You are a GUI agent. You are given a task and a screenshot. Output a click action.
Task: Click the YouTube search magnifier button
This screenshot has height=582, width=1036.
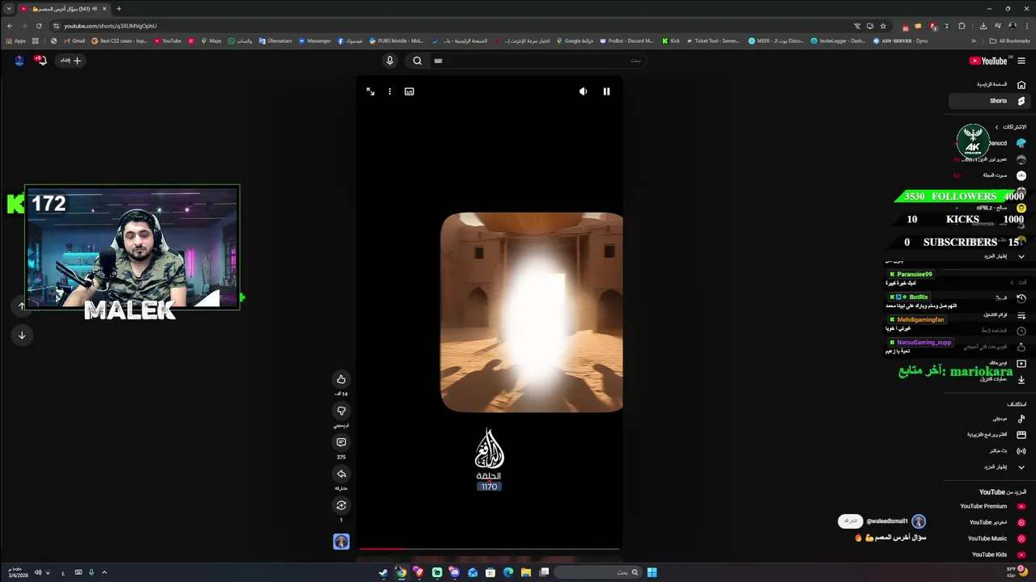(x=417, y=61)
